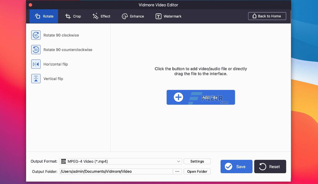Select 'Vertical flip' text label
Viewport: 318px width, 184px height.
[53, 79]
